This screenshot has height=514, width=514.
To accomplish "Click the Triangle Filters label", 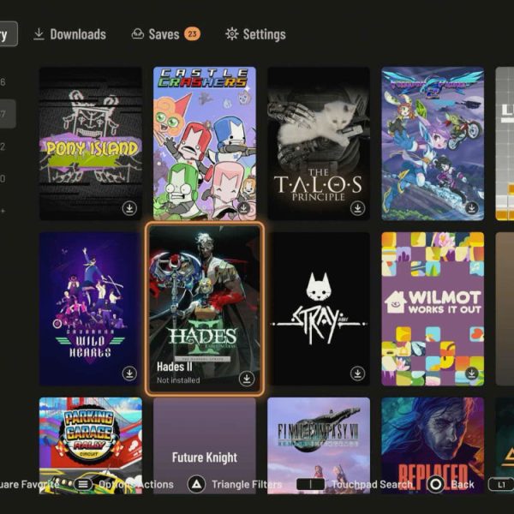I will [247, 485].
